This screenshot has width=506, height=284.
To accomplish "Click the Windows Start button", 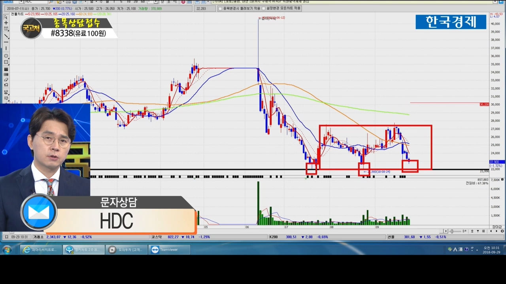I will pos(7,250).
